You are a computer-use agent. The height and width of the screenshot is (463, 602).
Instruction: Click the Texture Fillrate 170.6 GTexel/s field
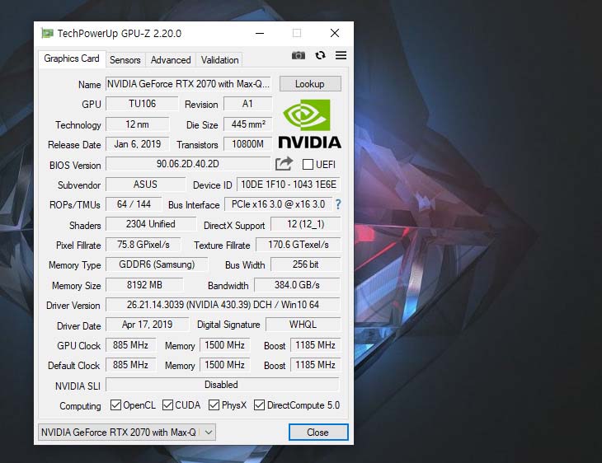[x=299, y=245]
